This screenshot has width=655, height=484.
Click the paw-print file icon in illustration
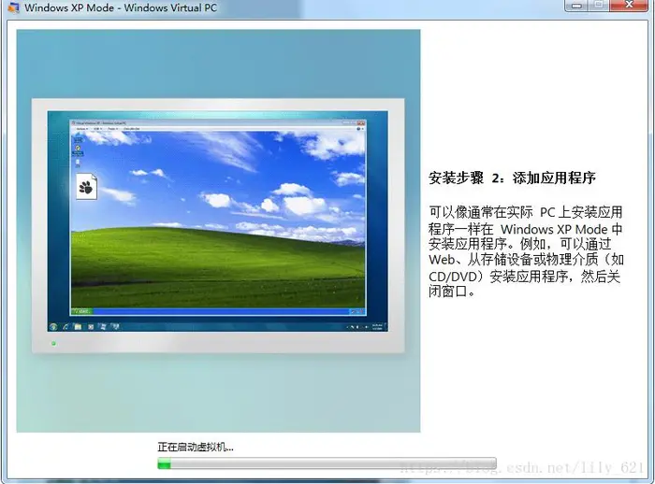point(87,187)
